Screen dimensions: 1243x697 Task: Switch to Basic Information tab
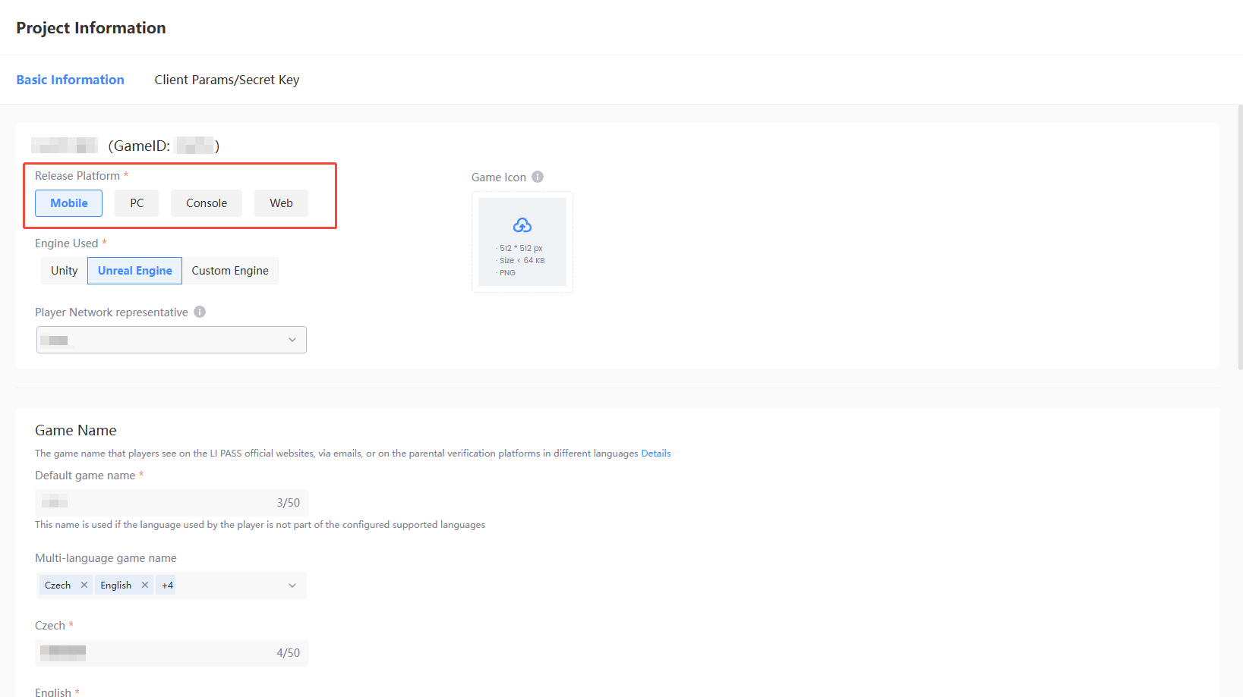pos(70,80)
